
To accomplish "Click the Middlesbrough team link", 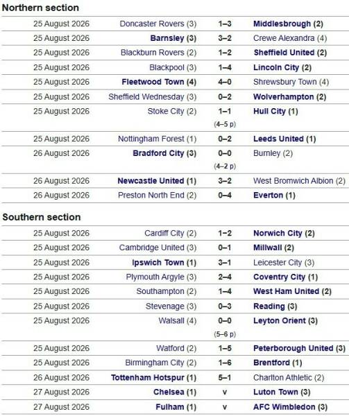I will pos(282,24).
